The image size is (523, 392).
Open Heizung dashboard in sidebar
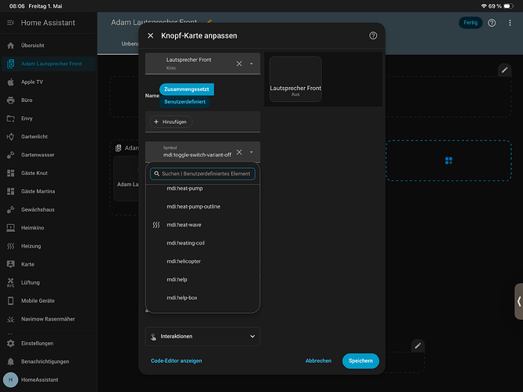point(49,246)
